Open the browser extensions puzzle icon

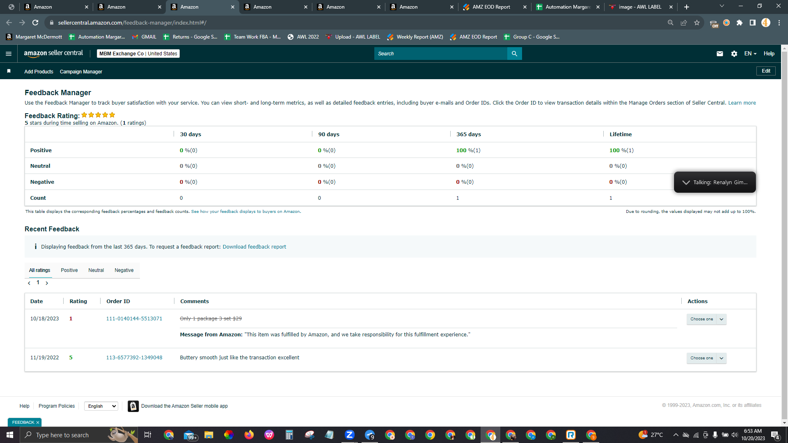[x=740, y=23]
